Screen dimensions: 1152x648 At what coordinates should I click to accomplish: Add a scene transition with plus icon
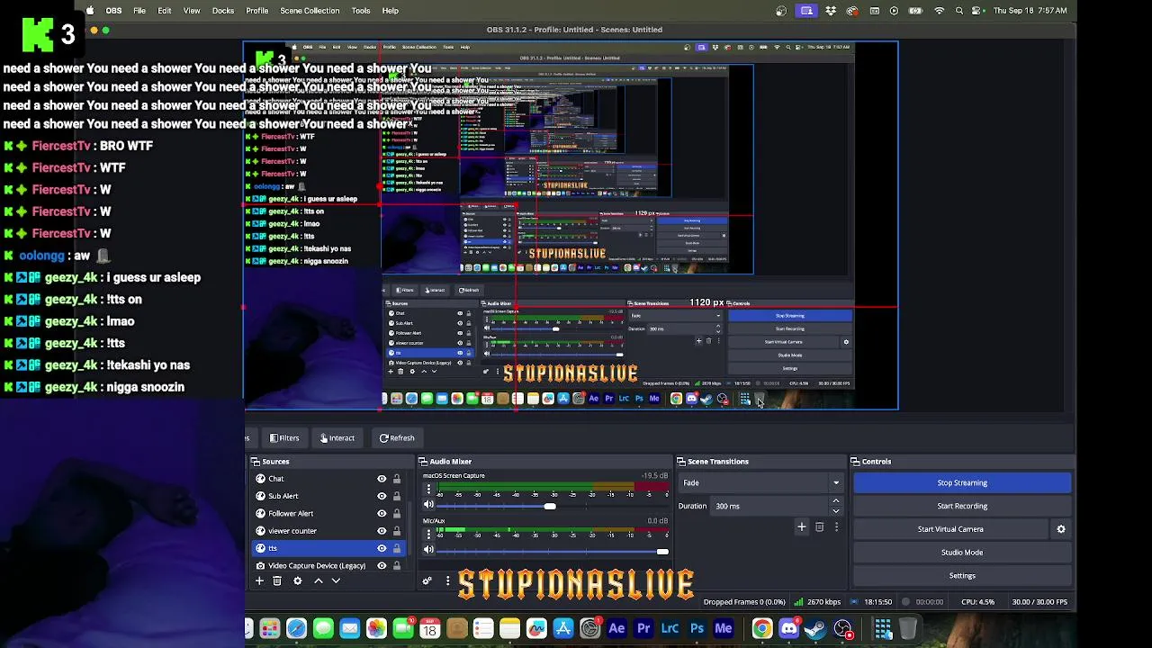[802, 527]
